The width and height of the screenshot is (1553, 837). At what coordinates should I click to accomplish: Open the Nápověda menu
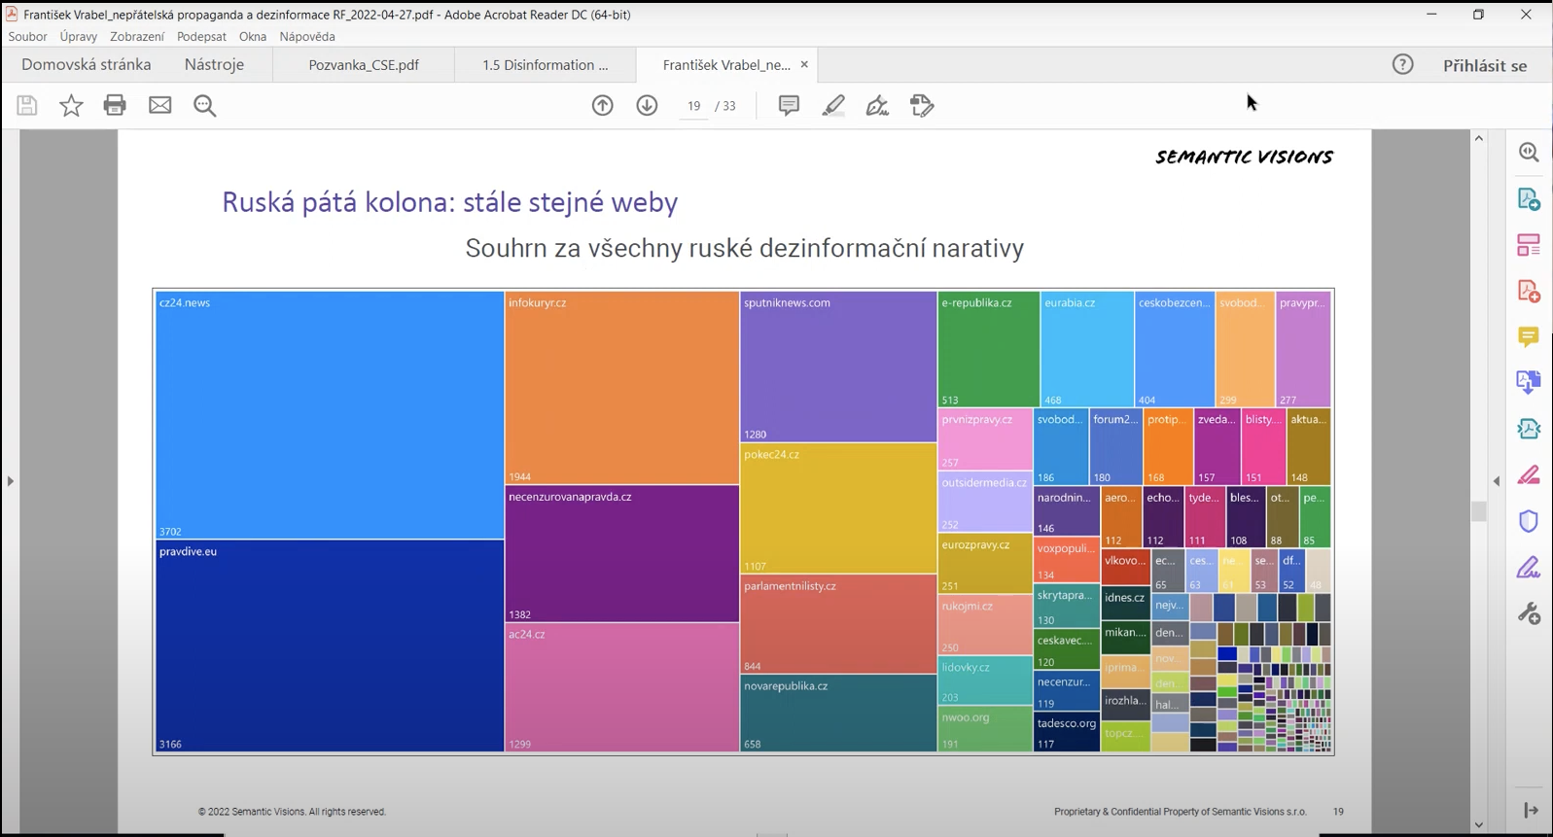click(x=307, y=37)
